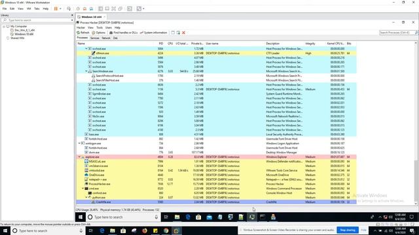Collapse the SearchIndexer.exe tree node

pyautogui.click(x=86, y=71)
